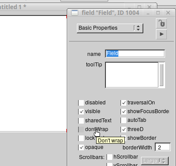Click the Basic Properties stepper arrows
This screenshot has width=176, height=166.
[138, 28]
